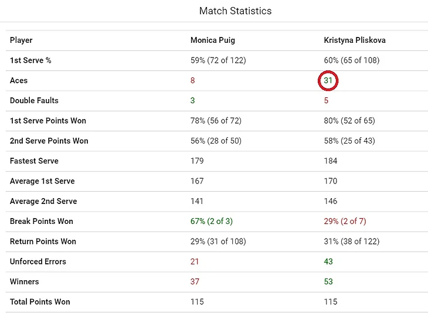The height and width of the screenshot is (313, 428).
Task: Click the Unforced Errors row label
Action: click(x=38, y=262)
